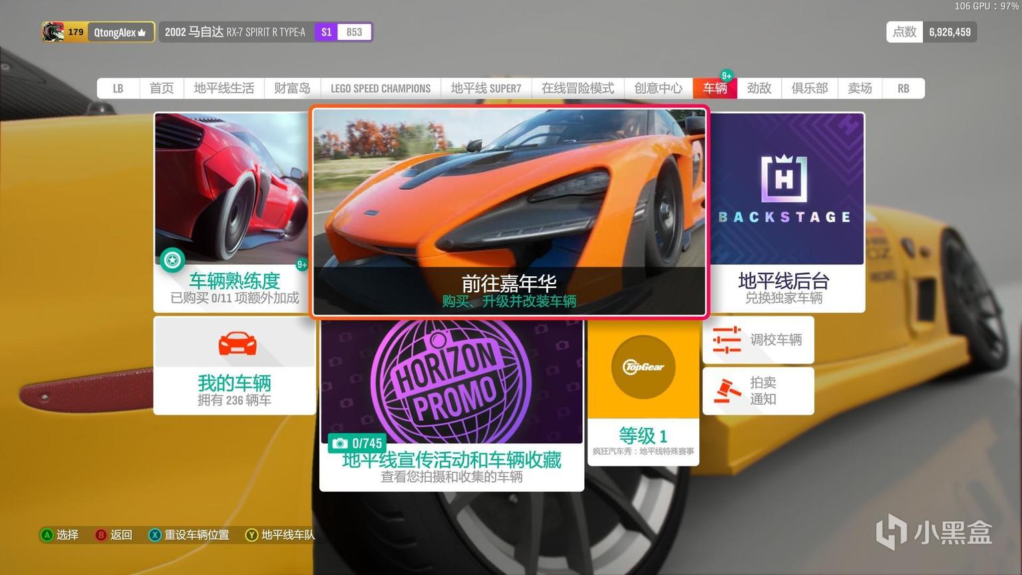Click the green car mastery badge icon

coord(172,260)
